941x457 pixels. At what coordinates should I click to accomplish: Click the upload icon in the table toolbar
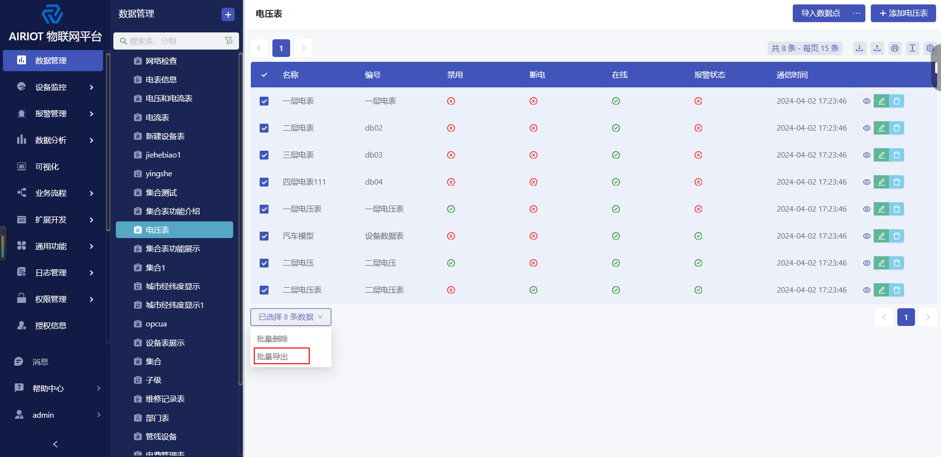tap(877, 48)
